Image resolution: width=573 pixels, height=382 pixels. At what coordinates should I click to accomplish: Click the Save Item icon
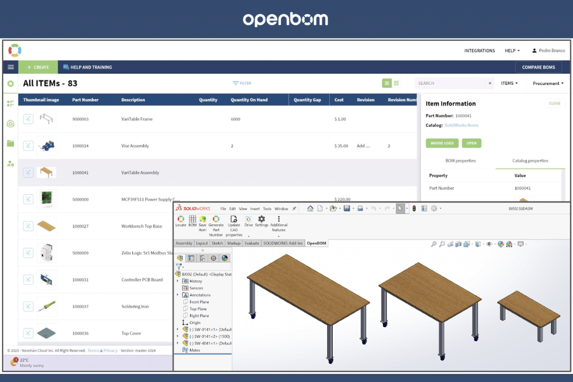[202, 219]
